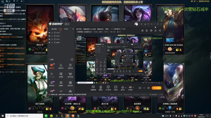
Task: Open the 弹幕秀 tool
Action: click(61, 84)
